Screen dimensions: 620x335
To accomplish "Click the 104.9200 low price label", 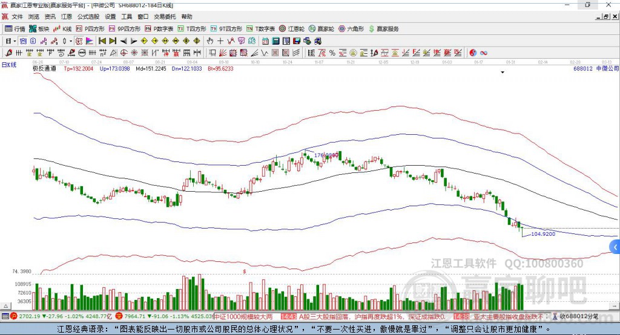I will pyautogui.click(x=543, y=234).
